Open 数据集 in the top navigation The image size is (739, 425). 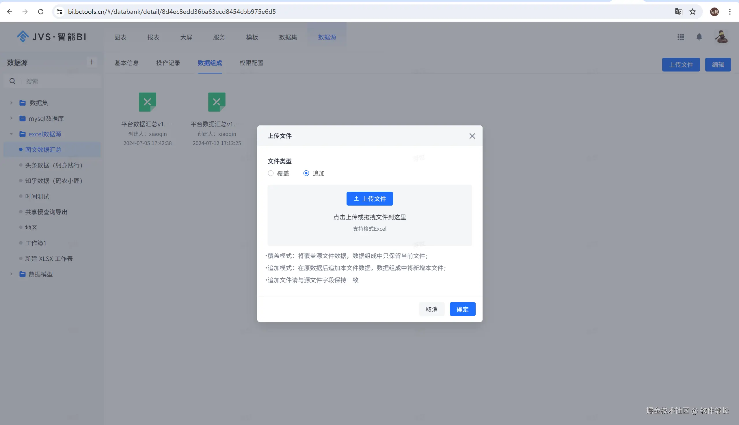(x=288, y=37)
